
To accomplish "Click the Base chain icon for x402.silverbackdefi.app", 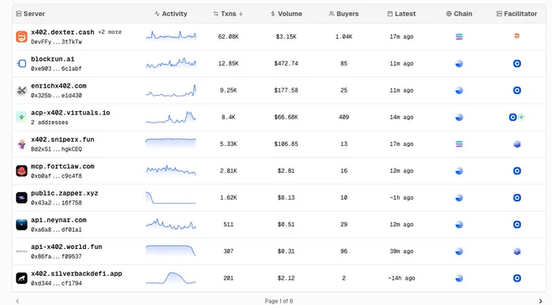I will coord(459,278).
